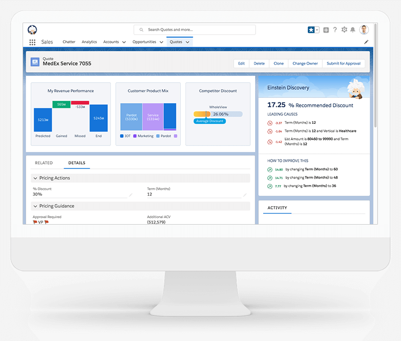Click the Pardot ($330K) chart segment

(x=131, y=117)
